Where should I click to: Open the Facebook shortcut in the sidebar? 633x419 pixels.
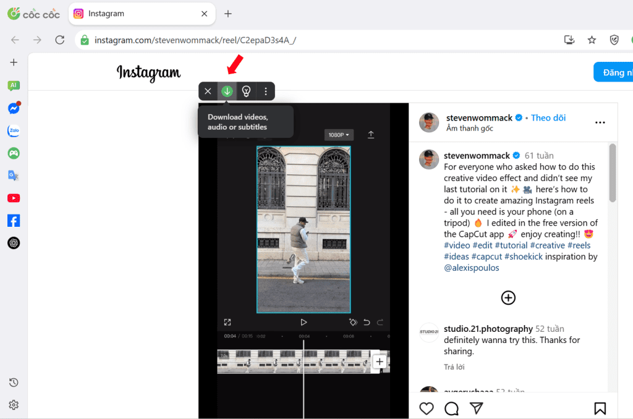click(14, 220)
